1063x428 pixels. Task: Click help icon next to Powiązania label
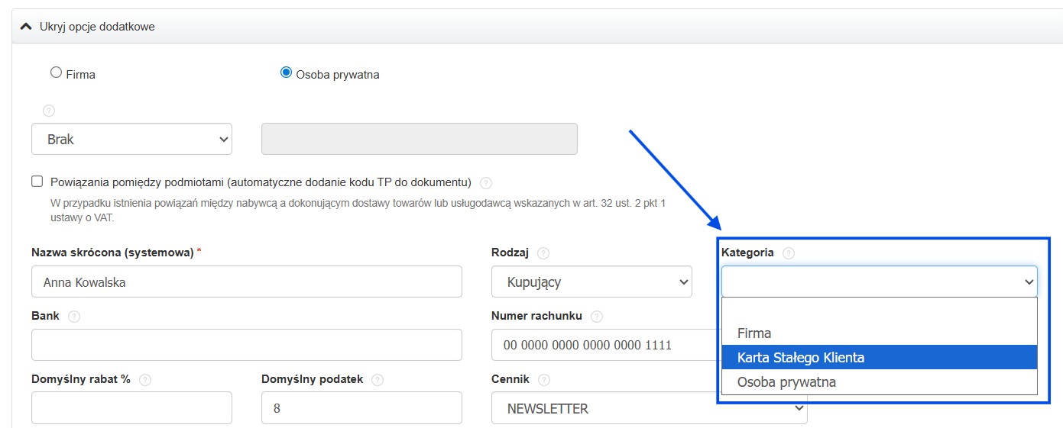[x=485, y=183]
